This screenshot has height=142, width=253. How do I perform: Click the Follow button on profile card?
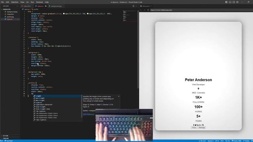point(194,127)
